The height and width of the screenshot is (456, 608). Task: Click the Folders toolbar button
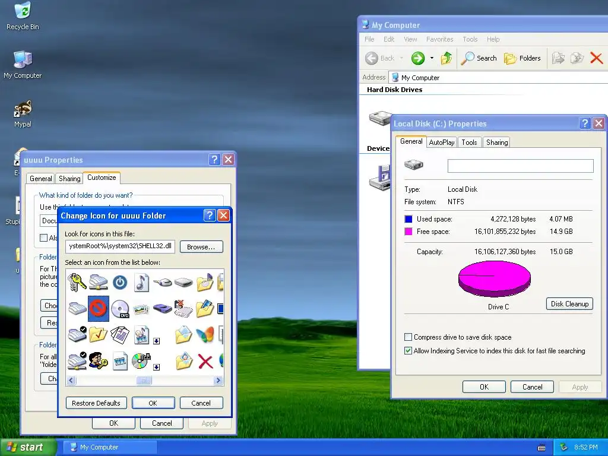[522, 58]
